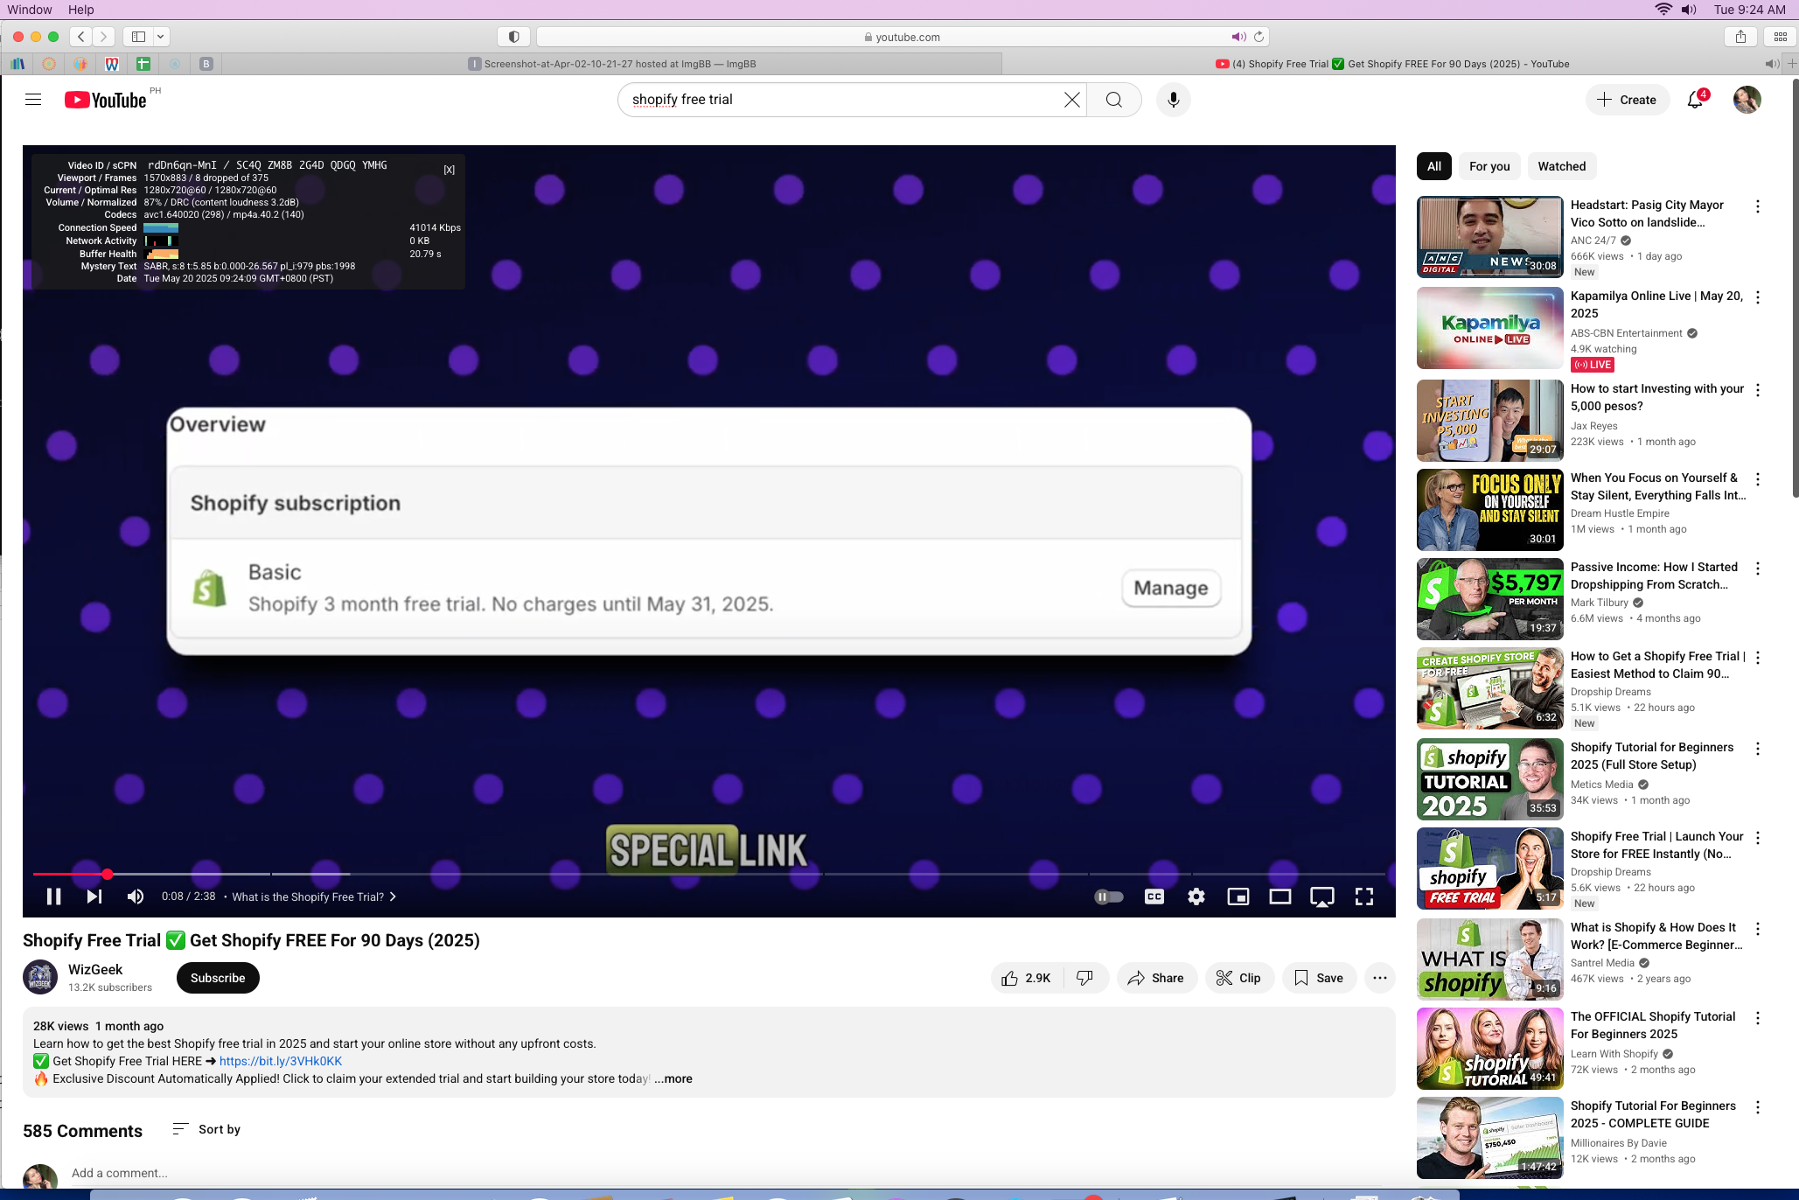Toggle closed captions
1799x1200 pixels.
pyautogui.click(x=1154, y=897)
